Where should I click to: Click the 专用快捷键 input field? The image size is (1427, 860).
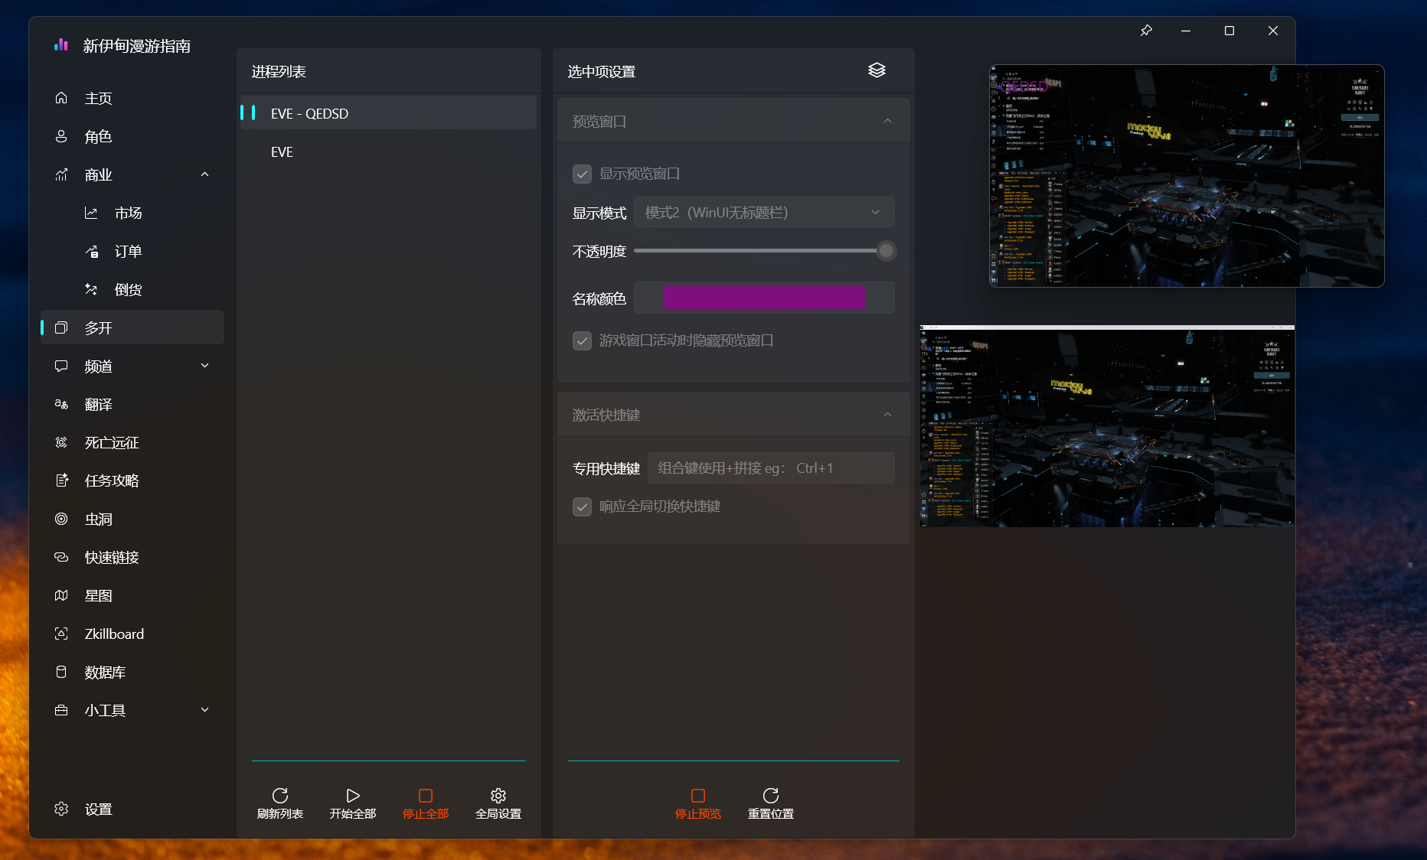(x=771, y=467)
